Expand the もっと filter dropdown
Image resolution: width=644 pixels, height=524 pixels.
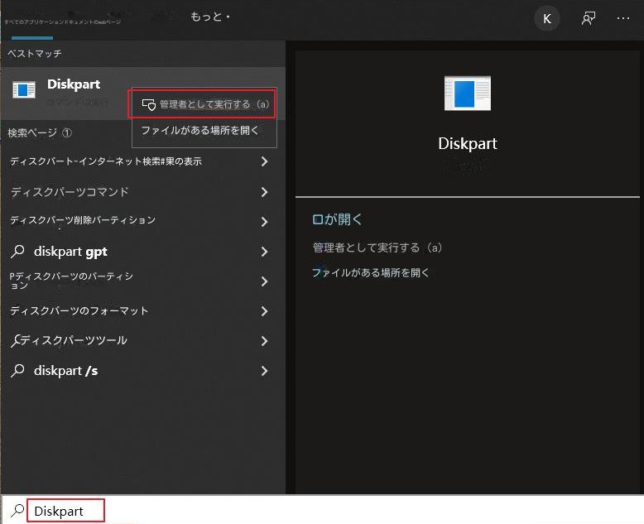pos(210,17)
